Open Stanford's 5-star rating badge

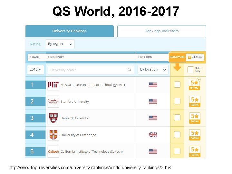195,101
